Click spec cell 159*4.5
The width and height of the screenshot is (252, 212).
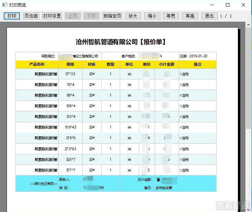click(71, 127)
